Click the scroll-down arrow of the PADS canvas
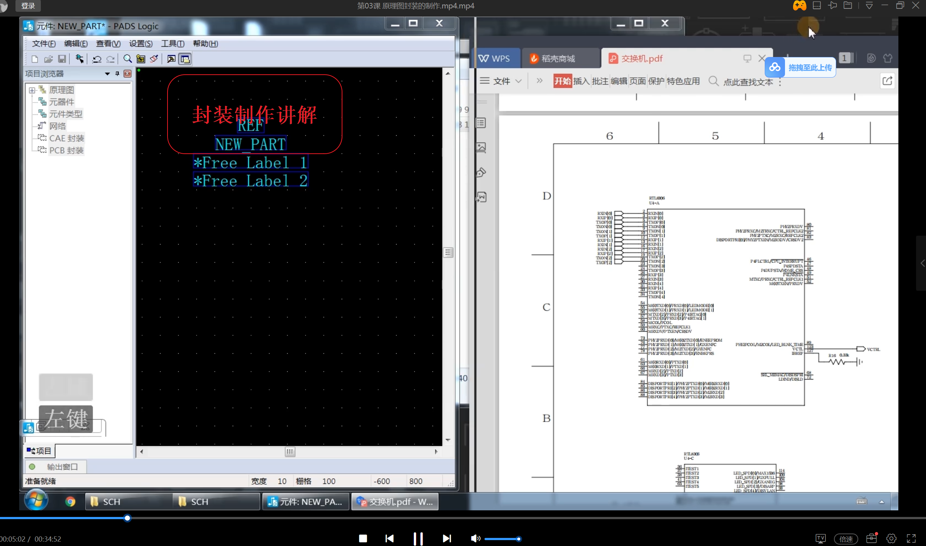This screenshot has width=926, height=546. point(448,440)
